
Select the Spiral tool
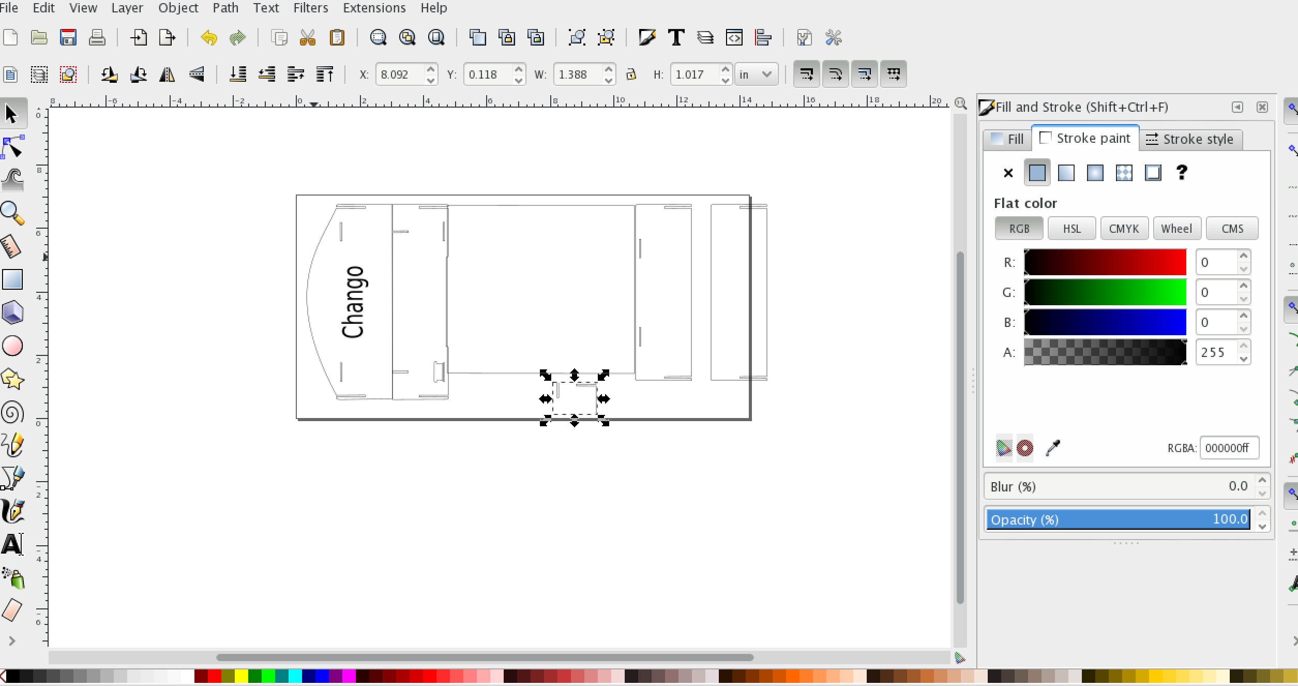point(12,413)
